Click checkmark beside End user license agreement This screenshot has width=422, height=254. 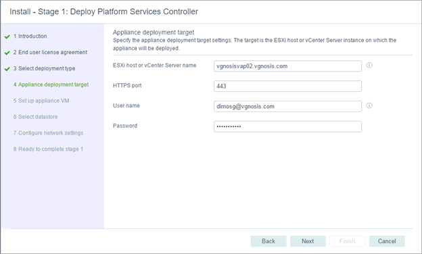[x=7, y=53]
